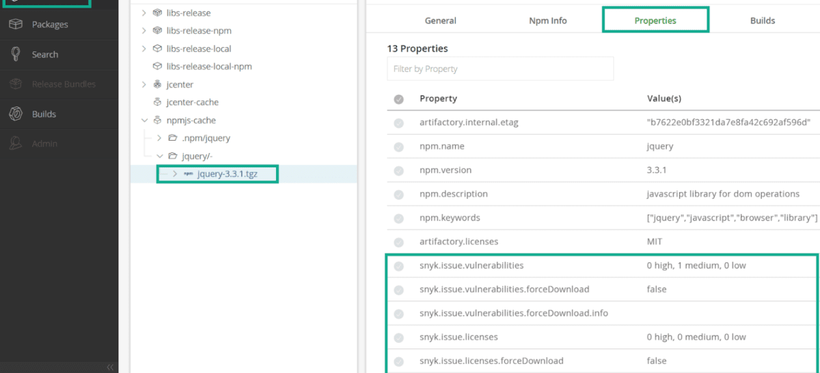Screen dimensions: 820x373
Task: Switch to the Builds tab
Action: 763,20
